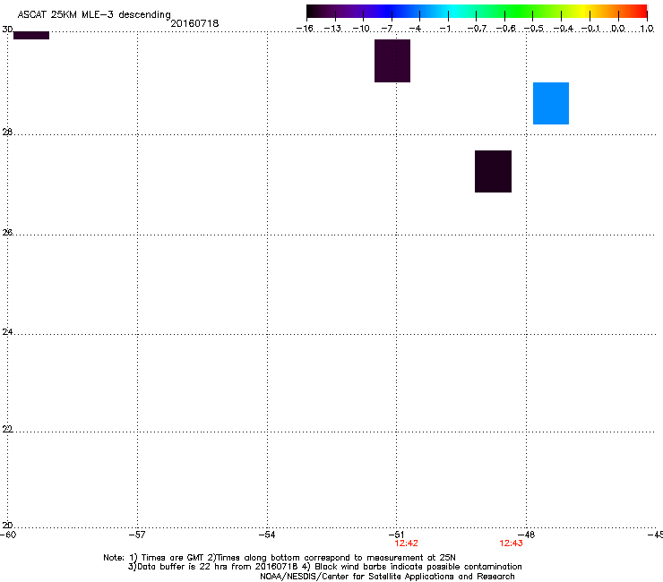
Task: Click the 'Times are GMT' note line
Action: [280, 558]
